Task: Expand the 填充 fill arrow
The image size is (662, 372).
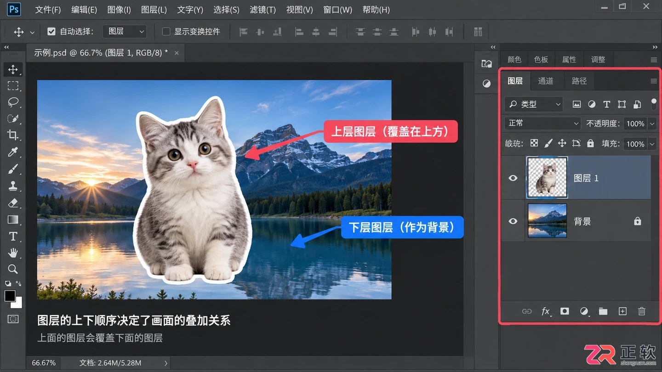Action: pyautogui.click(x=652, y=144)
